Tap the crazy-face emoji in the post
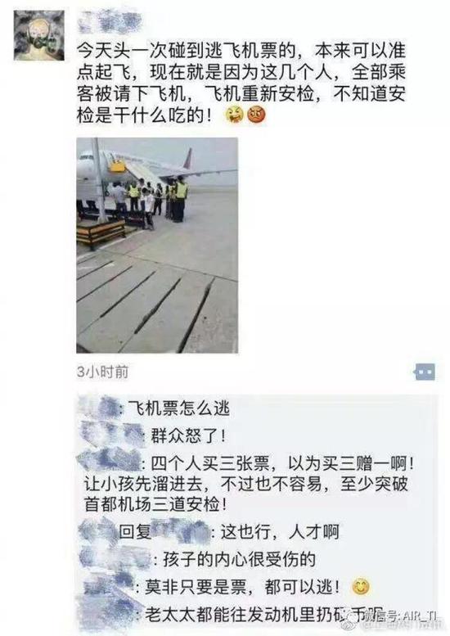The width and height of the screenshot is (450, 636). [x=235, y=115]
